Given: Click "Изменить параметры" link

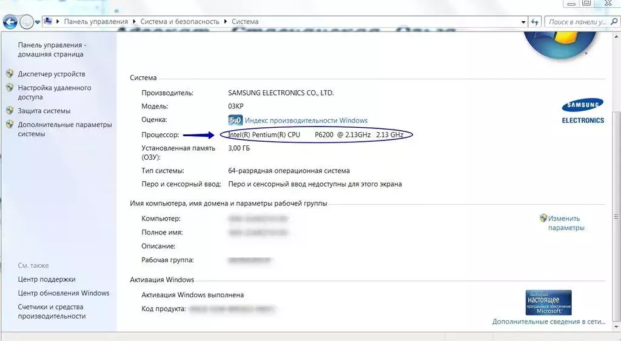Looking at the screenshot, I should click(566, 223).
